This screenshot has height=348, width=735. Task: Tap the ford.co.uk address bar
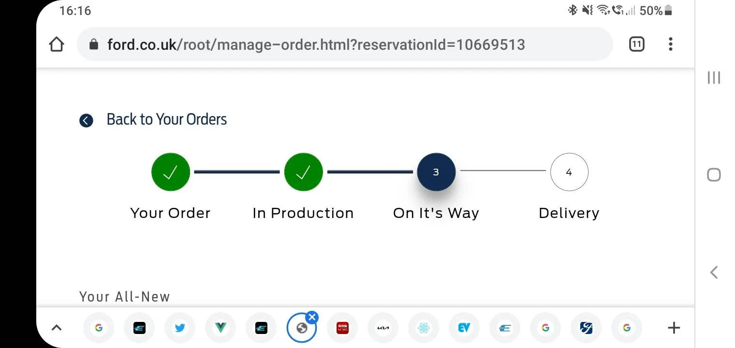point(345,44)
